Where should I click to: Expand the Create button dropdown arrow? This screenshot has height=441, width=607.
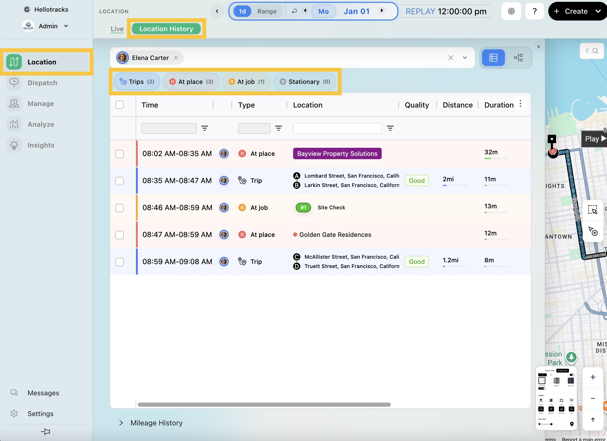click(598, 11)
